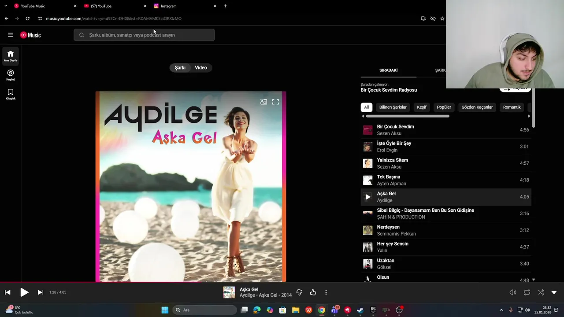
Task: Reload the page
Action: [27, 18]
